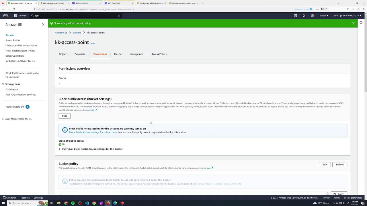Screen dimensions: 367x206
Task: Go to the Access Points tab
Action: coord(159,54)
